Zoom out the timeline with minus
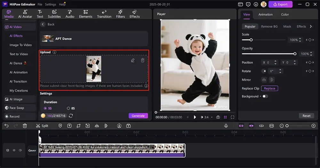This screenshot has height=168, width=320. pyautogui.click(x=282, y=126)
